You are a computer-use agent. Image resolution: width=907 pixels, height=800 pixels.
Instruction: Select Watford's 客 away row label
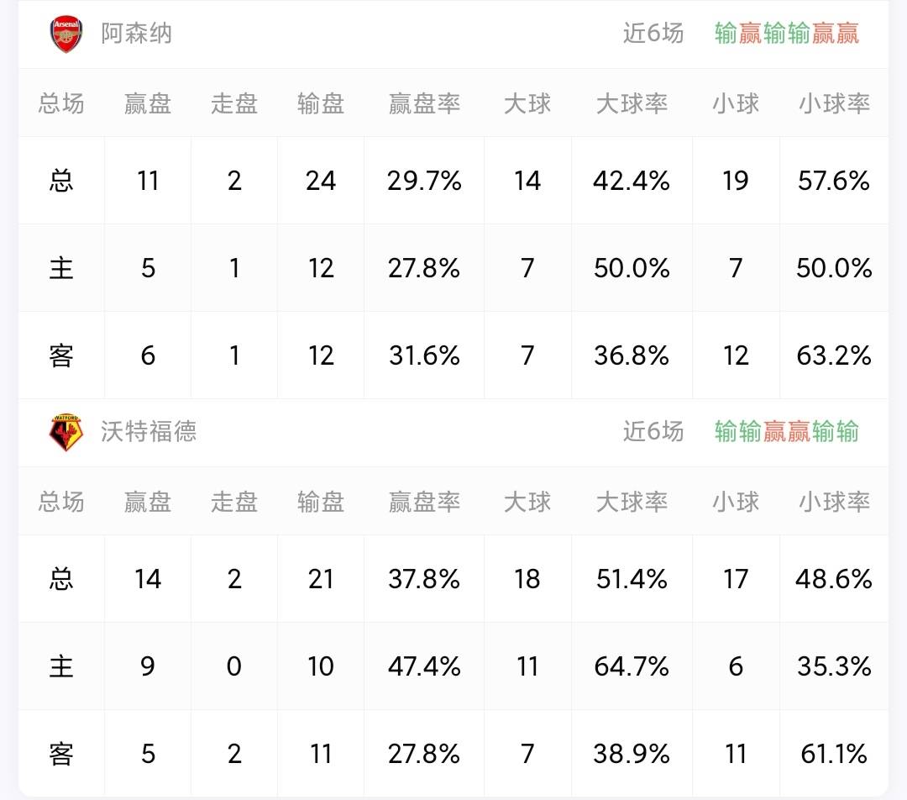(x=61, y=754)
